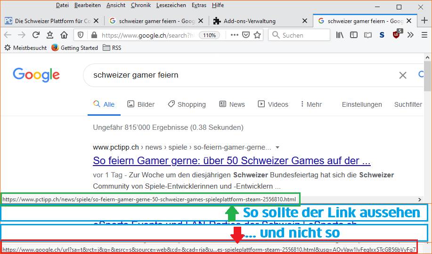Click the address bar URL google.ch
432x254 pixels.
click(x=147, y=35)
